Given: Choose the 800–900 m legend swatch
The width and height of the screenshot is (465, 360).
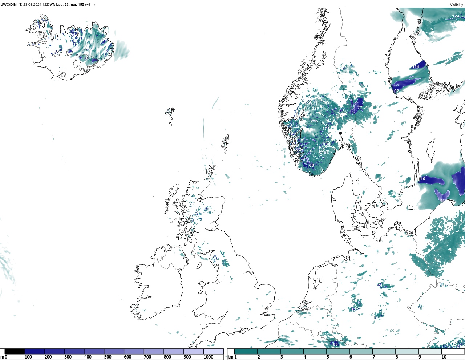Looking at the screenshot, I should (x=174, y=351).
